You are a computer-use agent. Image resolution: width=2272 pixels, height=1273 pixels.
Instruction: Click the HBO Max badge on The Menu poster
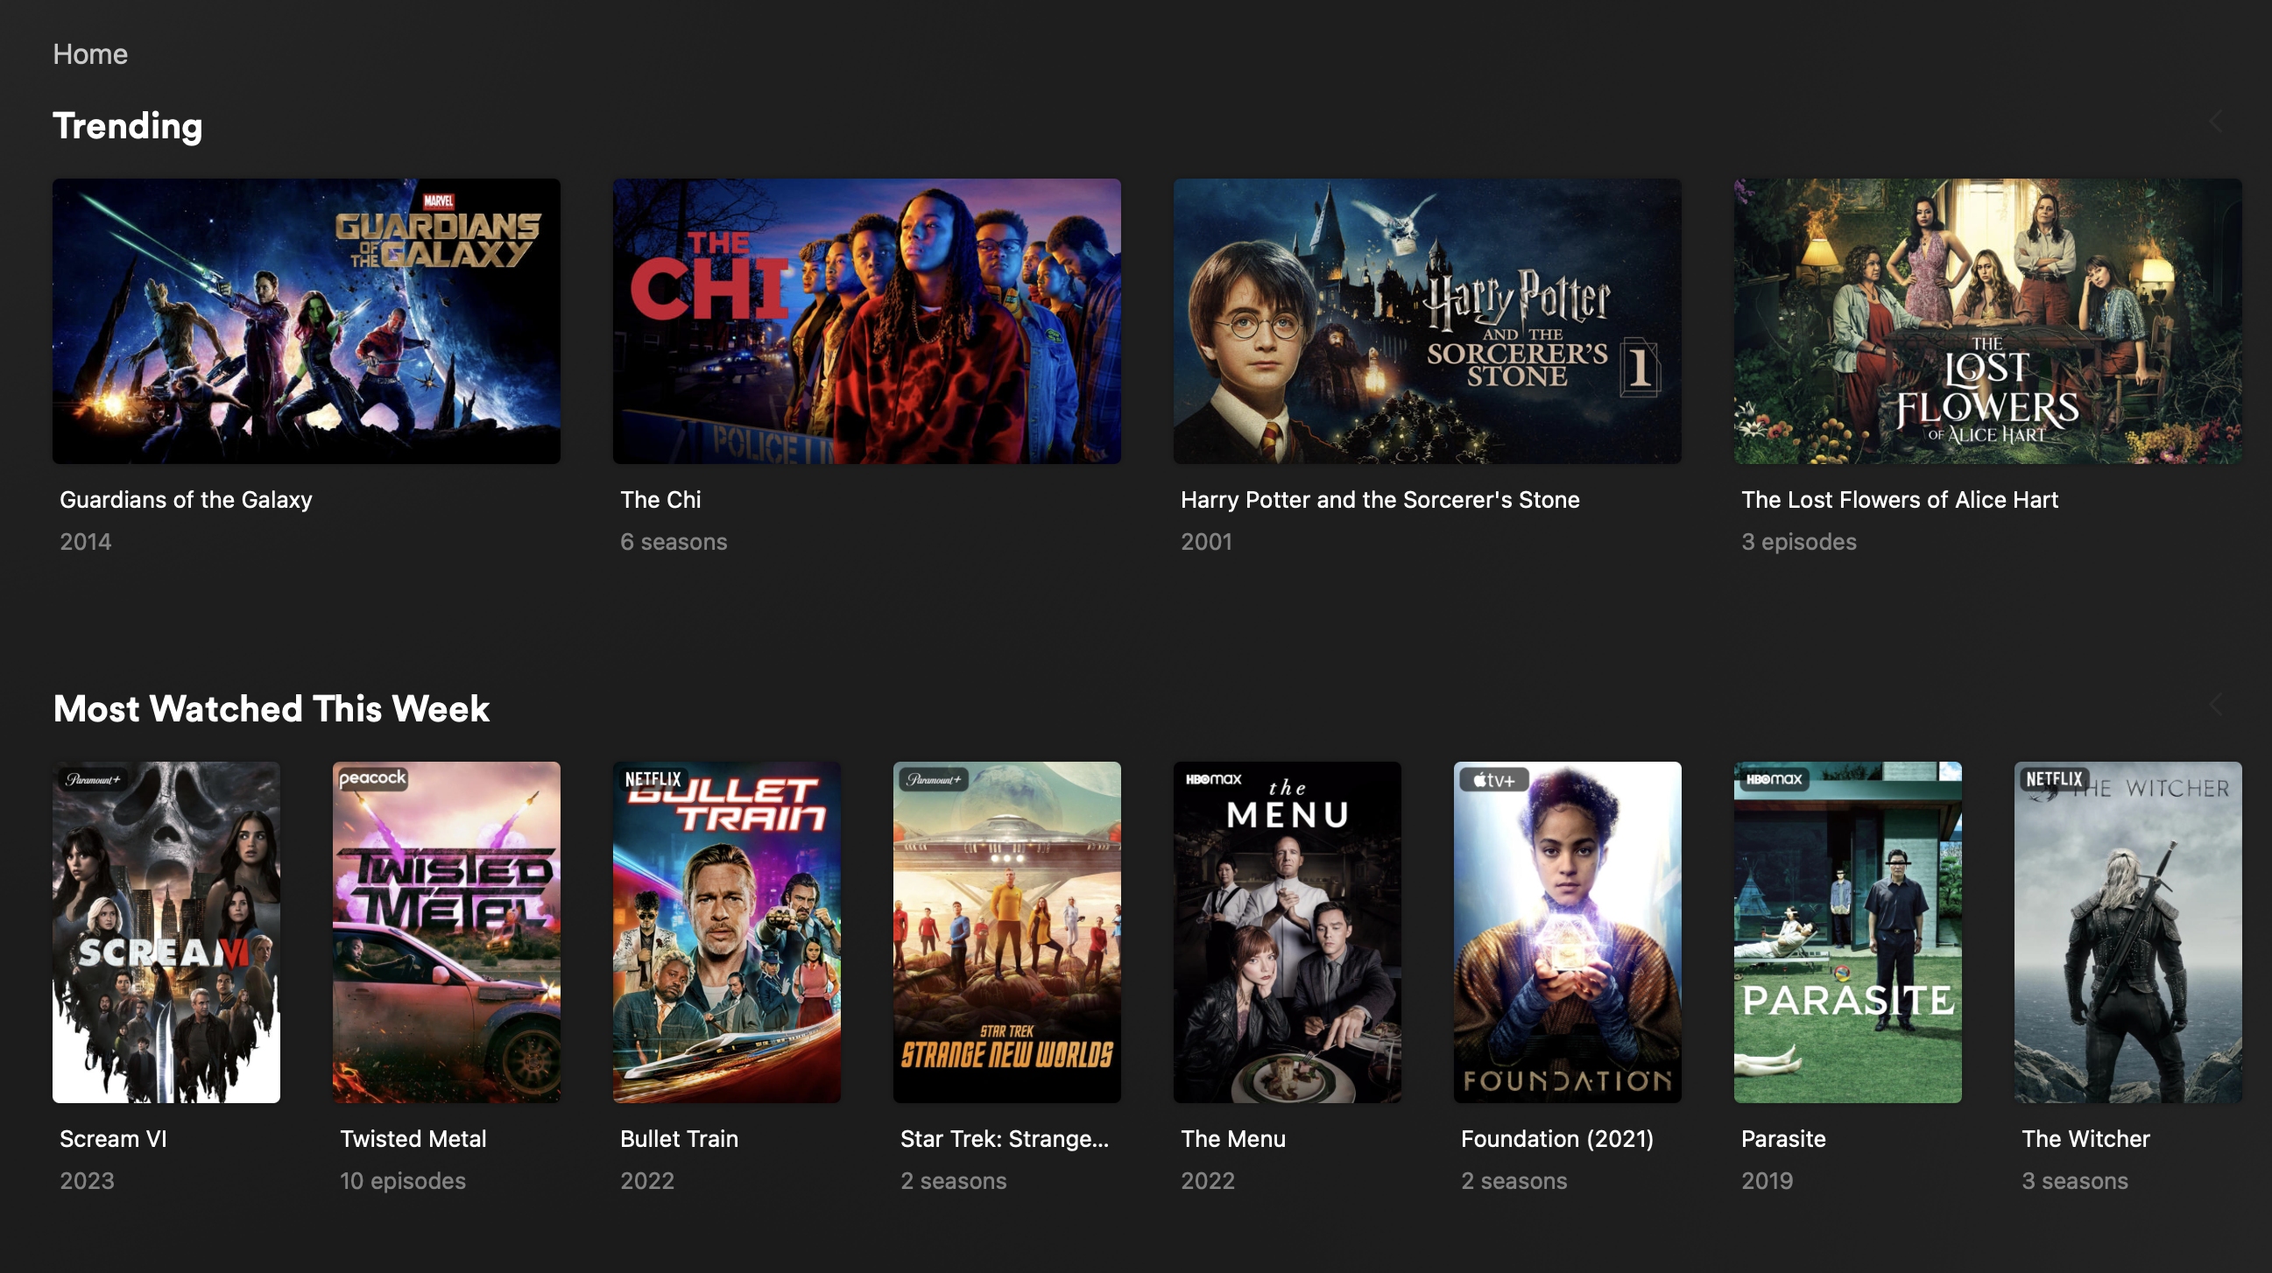point(1214,779)
